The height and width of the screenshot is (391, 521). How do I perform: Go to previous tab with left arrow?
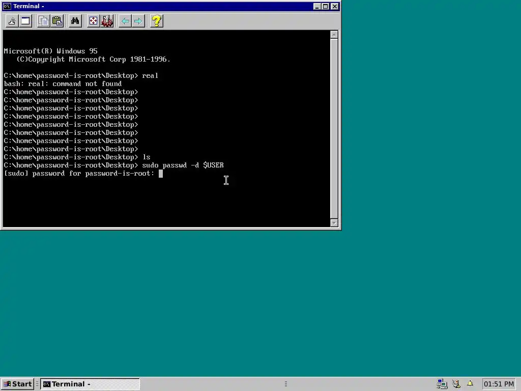(125, 21)
